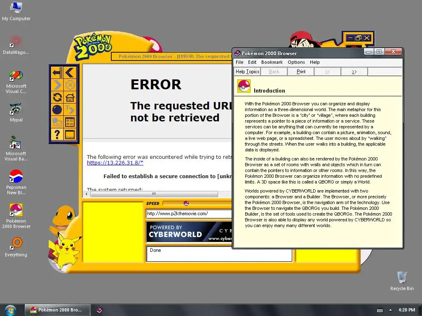Click the dark blue sphere icon

pyautogui.click(x=57, y=109)
